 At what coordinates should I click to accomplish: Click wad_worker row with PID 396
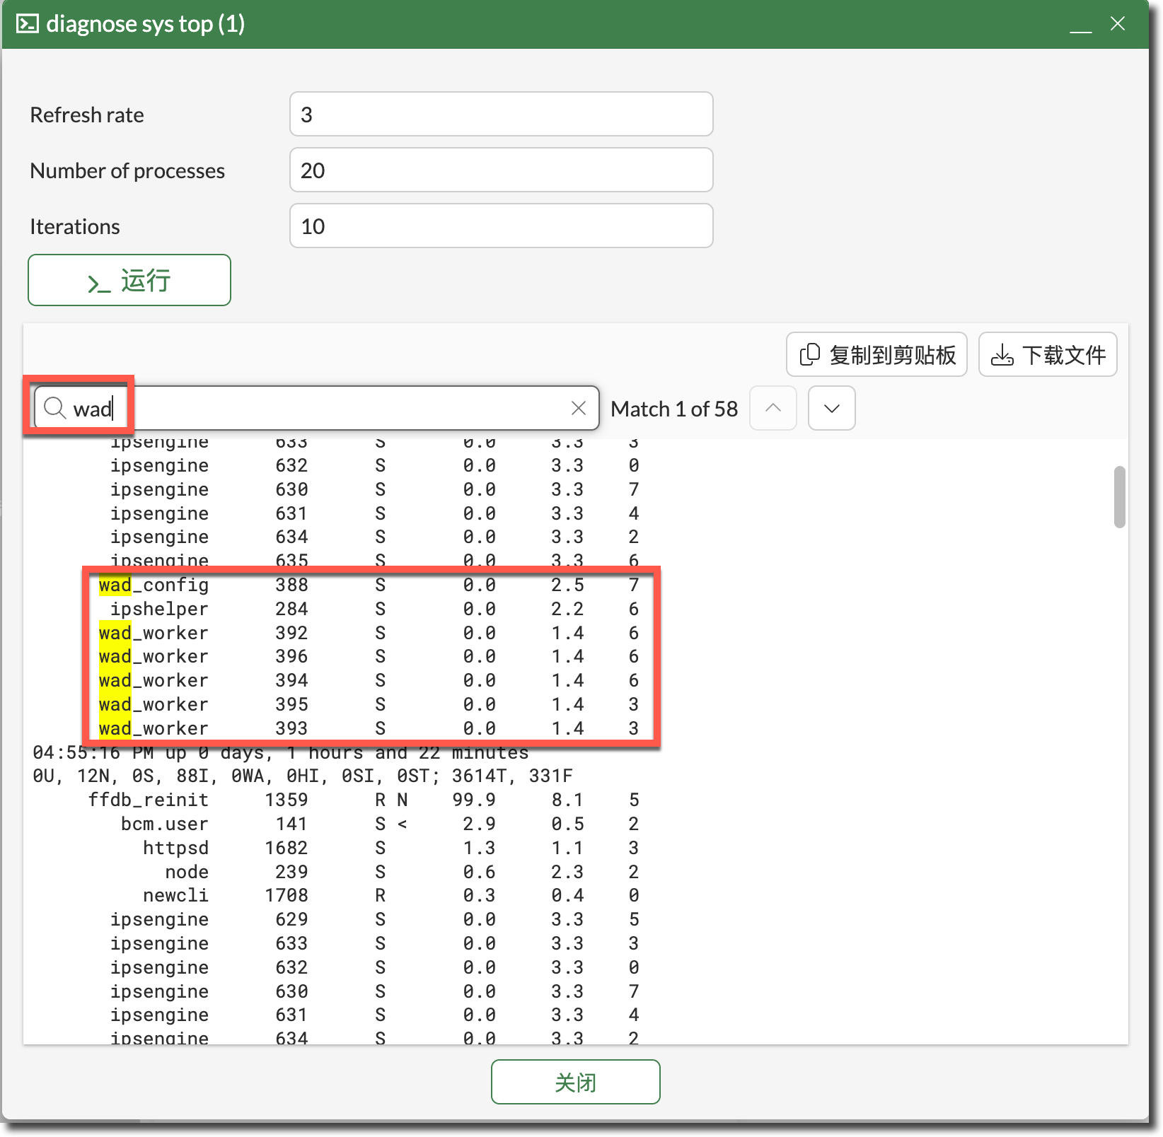pos(369,656)
